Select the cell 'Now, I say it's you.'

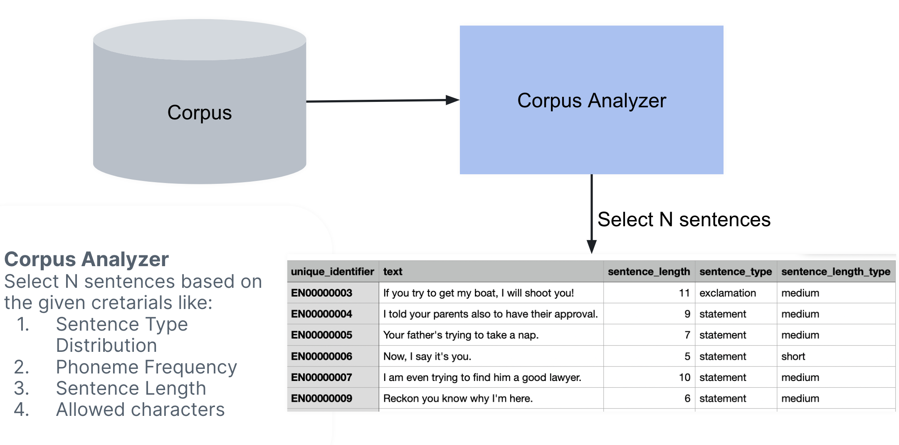(x=491, y=356)
